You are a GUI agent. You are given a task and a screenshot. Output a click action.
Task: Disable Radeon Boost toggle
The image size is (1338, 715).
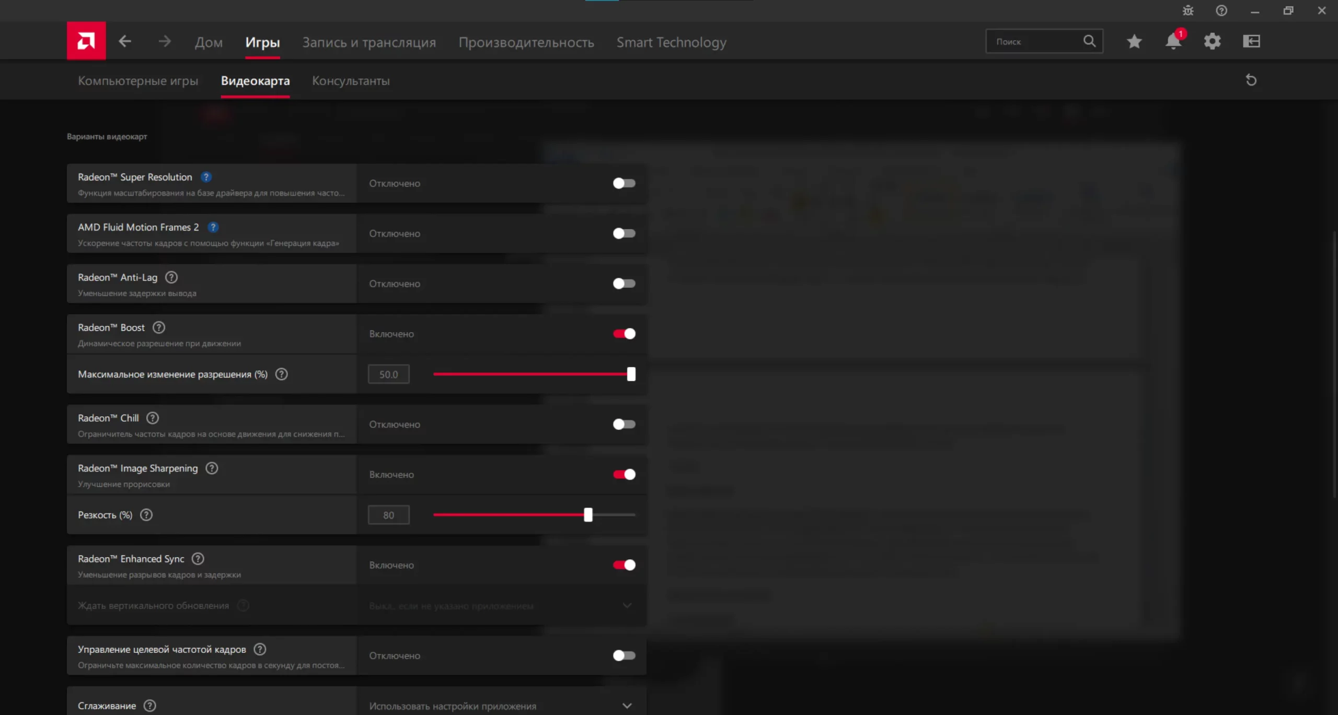624,334
